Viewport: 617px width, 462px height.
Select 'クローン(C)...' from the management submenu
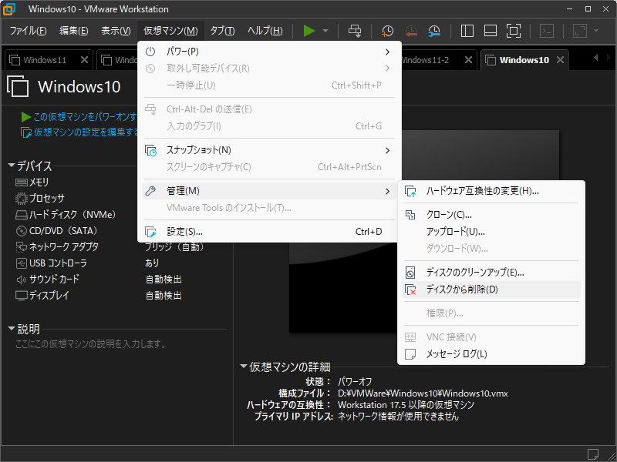tap(449, 215)
